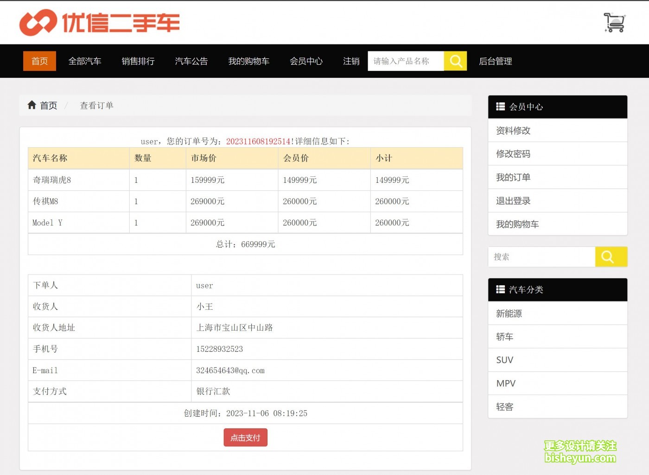Image resolution: width=649 pixels, height=475 pixels.
Task: Select 后台管理 in the navigation bar
Action: (x=495, y=61)
